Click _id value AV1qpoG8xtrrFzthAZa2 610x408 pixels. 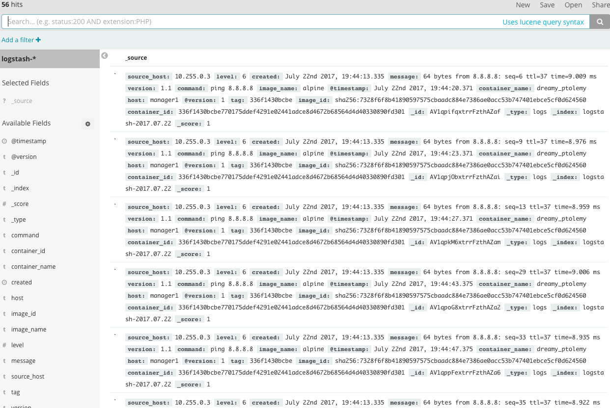click(465, 307)
